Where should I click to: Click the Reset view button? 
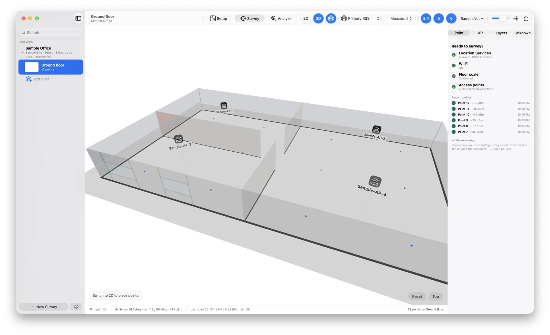(x=417, y=296)
